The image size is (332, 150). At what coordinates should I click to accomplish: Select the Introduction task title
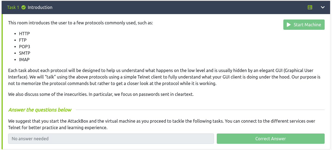40,7
